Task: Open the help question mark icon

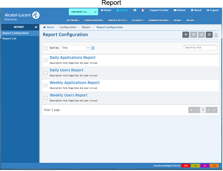Action: click(x=216, y=35)
